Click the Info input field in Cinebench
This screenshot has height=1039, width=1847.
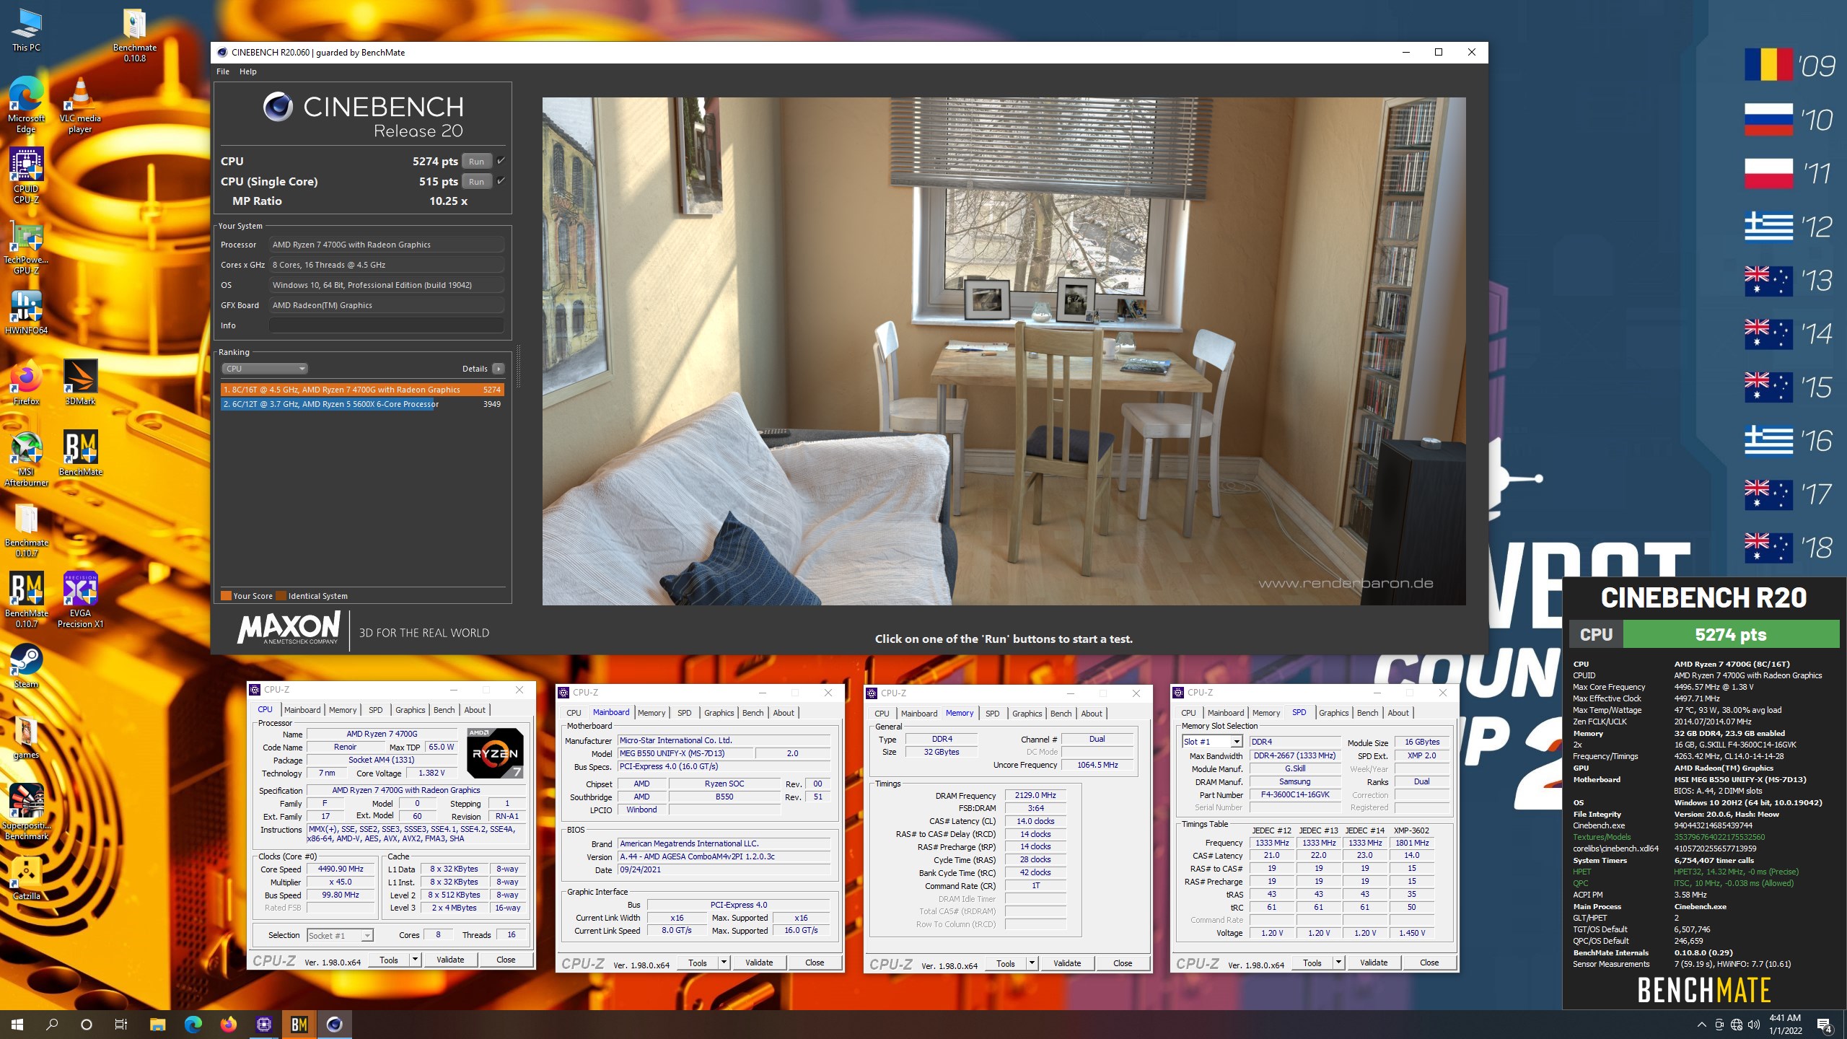[387, 325]
